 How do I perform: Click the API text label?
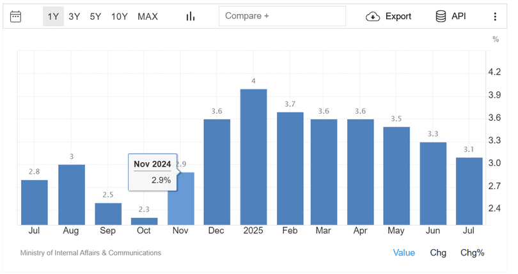(x=459, y=17)
